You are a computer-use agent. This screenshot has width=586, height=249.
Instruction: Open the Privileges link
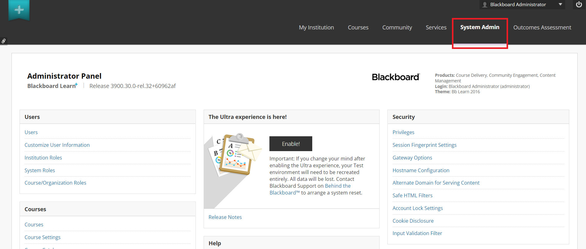point(403,132)
